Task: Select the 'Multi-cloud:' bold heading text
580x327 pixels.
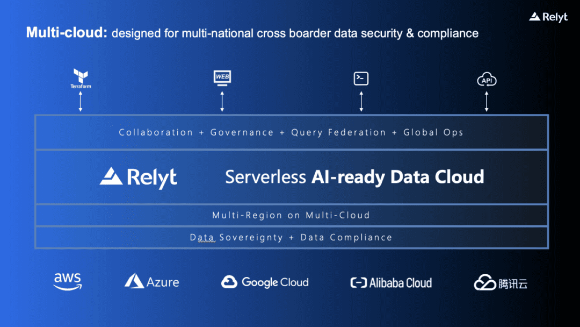Action: [x=67, y=33]
